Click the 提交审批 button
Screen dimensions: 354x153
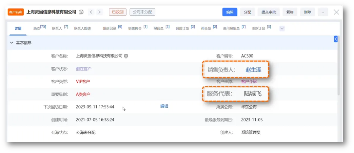[268, 12]
